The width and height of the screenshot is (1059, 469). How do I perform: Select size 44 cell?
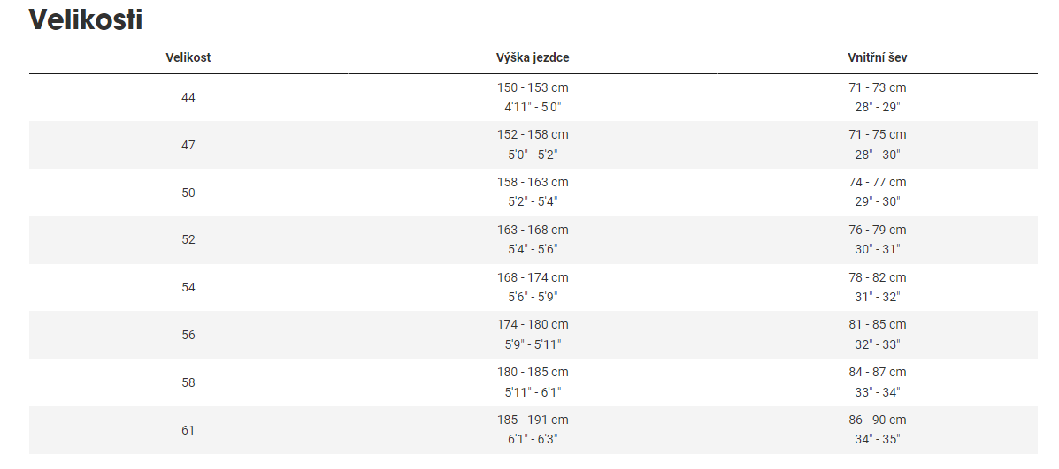coord(188,97)
